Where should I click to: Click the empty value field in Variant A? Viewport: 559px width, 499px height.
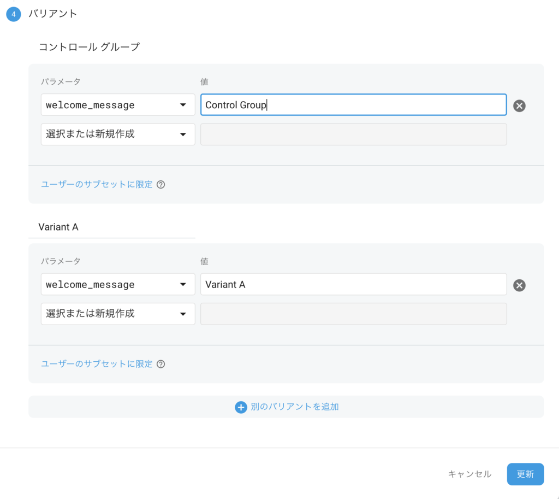tap(353, 314)
